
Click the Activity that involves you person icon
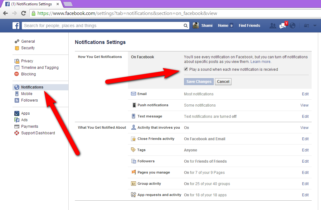tap(134, 127)
